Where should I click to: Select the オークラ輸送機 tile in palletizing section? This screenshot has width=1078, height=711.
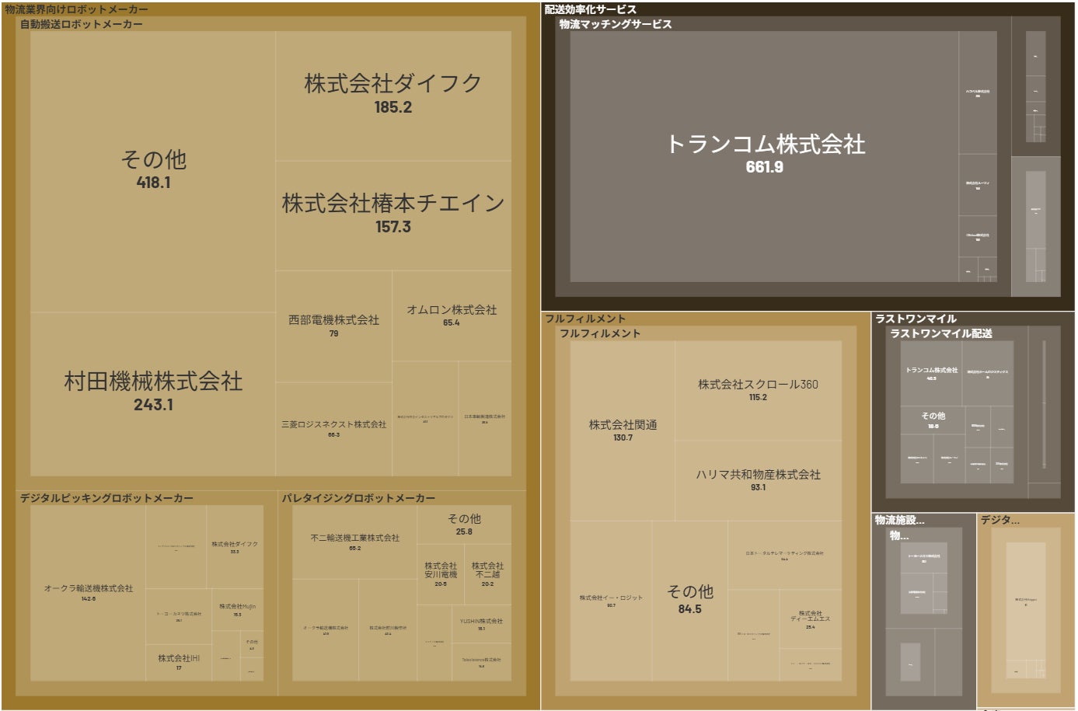(326, 629)
